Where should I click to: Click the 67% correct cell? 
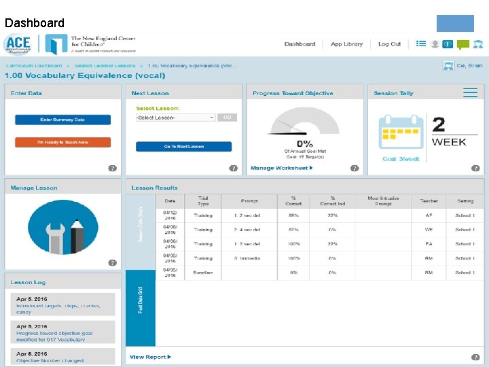click(293, 230)
